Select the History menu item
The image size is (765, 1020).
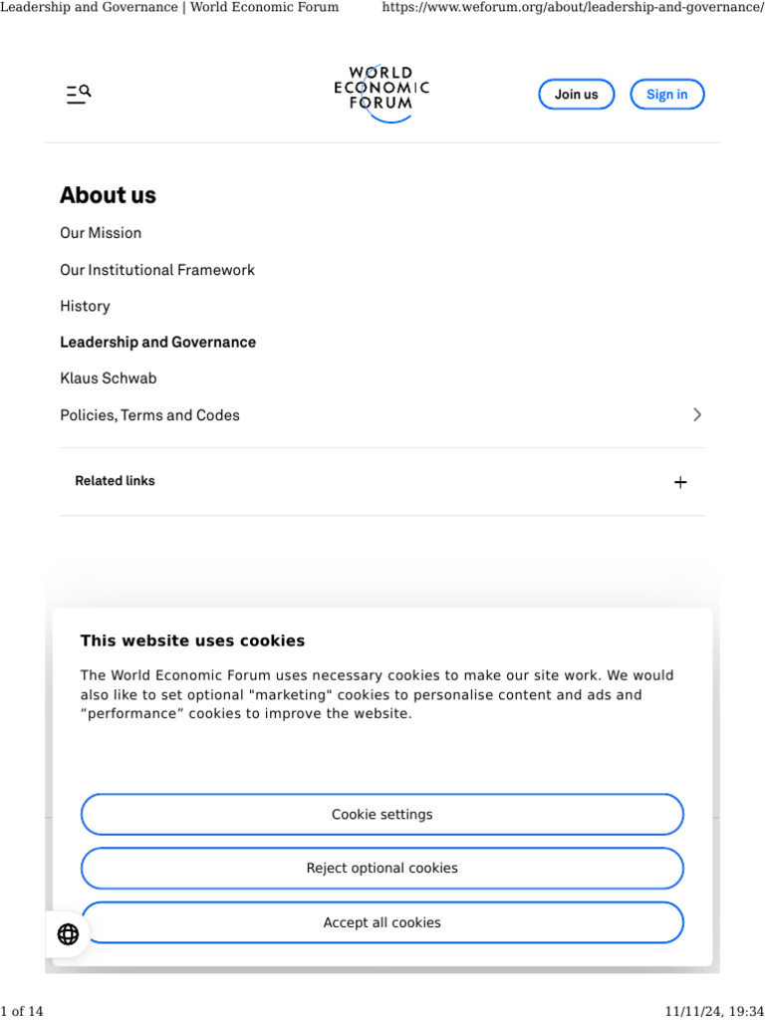pyautogui.click(x=85, y=306)
